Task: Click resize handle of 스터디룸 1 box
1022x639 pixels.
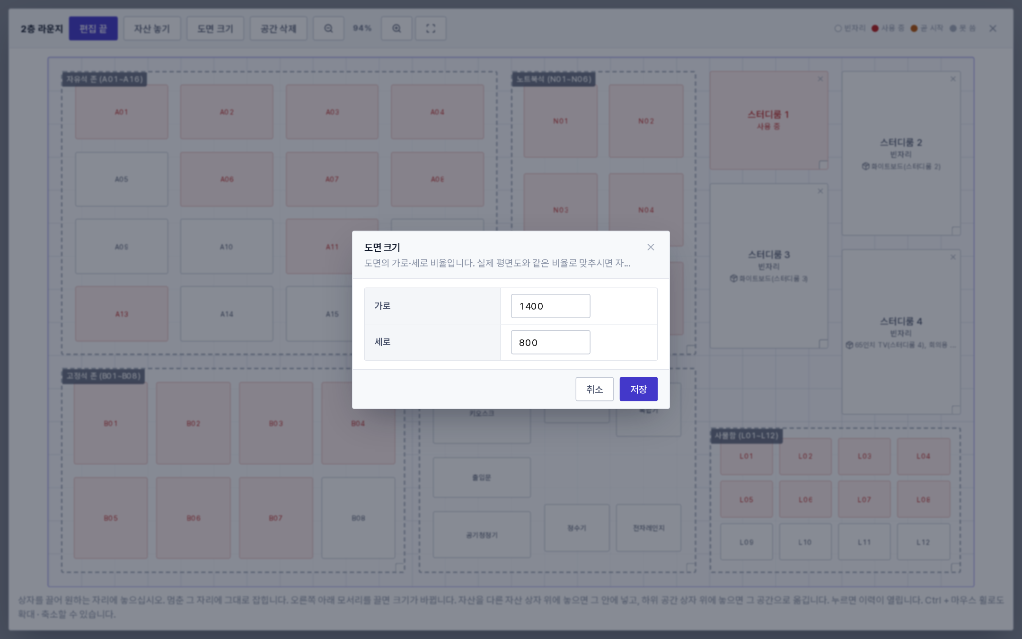Action: point(823,165)
